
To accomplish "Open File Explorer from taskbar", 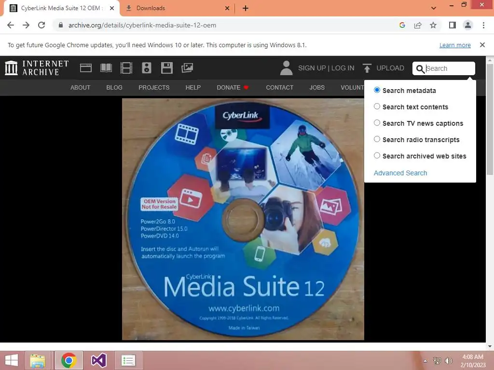I will 38,360.
